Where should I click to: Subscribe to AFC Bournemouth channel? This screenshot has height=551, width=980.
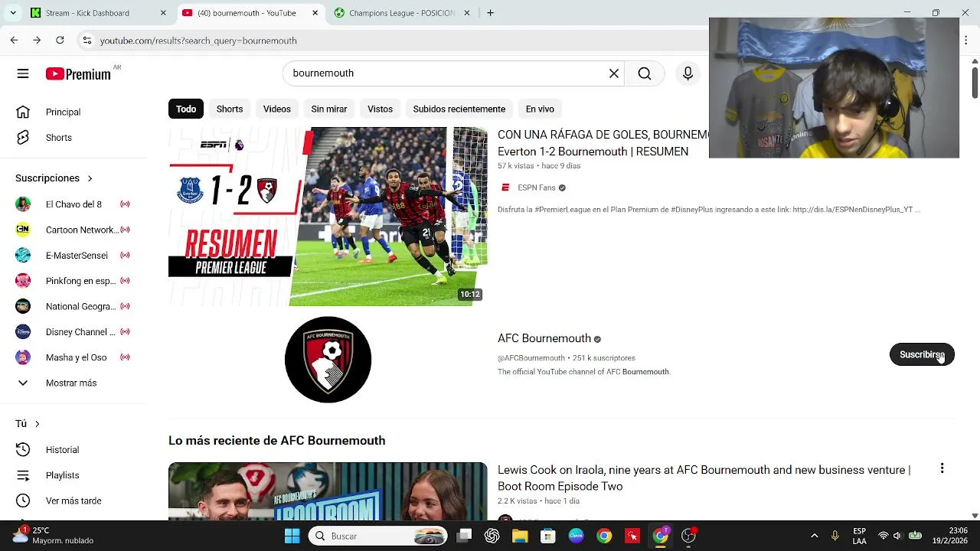pos(922,354)
